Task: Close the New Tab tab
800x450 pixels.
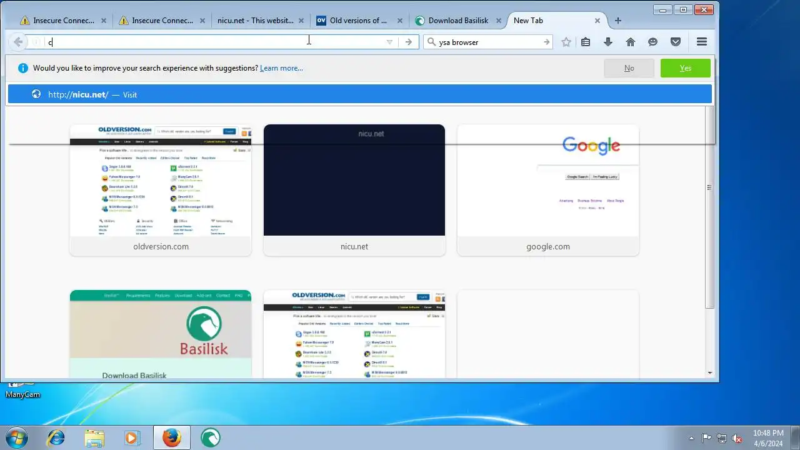Action: (x=597, y=21)
